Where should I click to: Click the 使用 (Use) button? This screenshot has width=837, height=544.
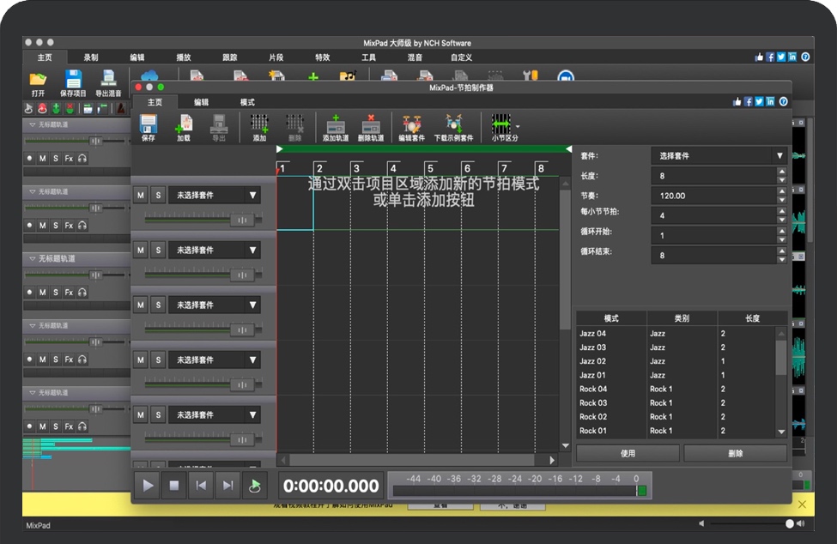tap(628, 453)
